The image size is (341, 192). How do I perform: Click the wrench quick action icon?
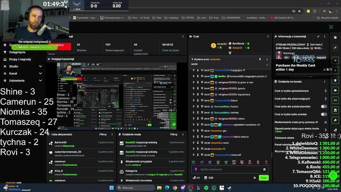point(335,120)
